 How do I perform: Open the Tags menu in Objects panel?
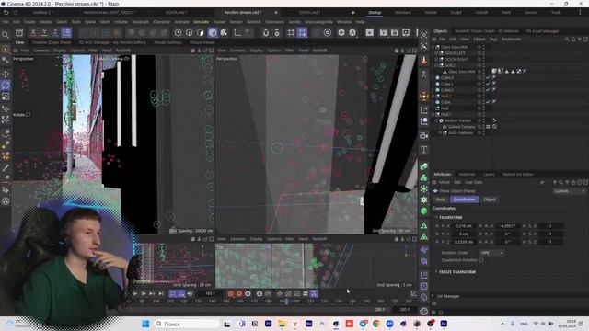click(493, 39)
